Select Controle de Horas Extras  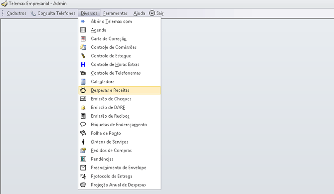tap(120, 64)
